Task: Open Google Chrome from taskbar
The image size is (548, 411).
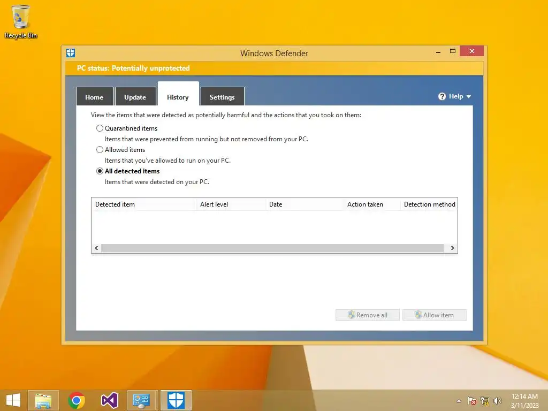Action: point(77,400)
